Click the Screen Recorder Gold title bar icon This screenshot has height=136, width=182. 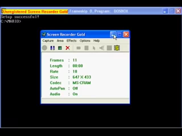[44, 35]
